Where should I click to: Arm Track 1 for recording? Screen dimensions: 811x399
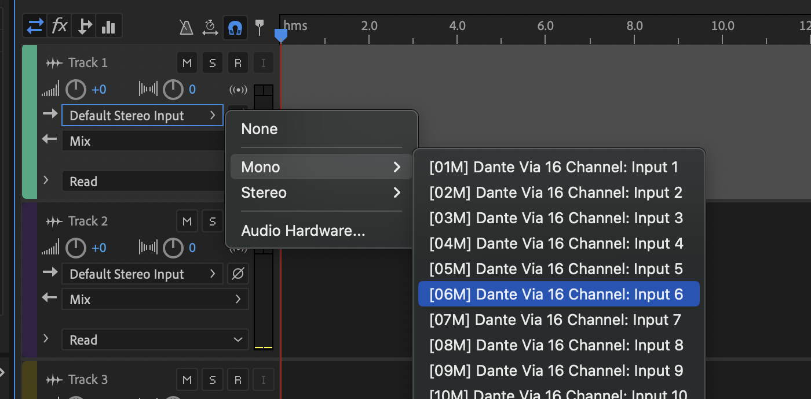coord(238,63)
